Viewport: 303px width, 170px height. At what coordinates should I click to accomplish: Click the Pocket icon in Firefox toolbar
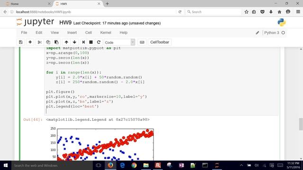[262, 12]
